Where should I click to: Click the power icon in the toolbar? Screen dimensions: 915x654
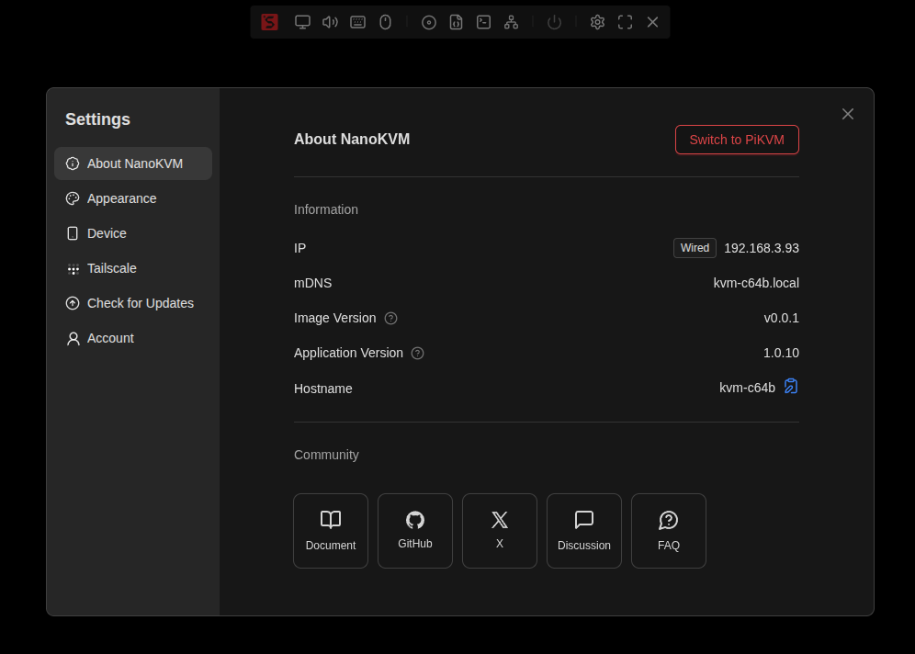[554, 22]
